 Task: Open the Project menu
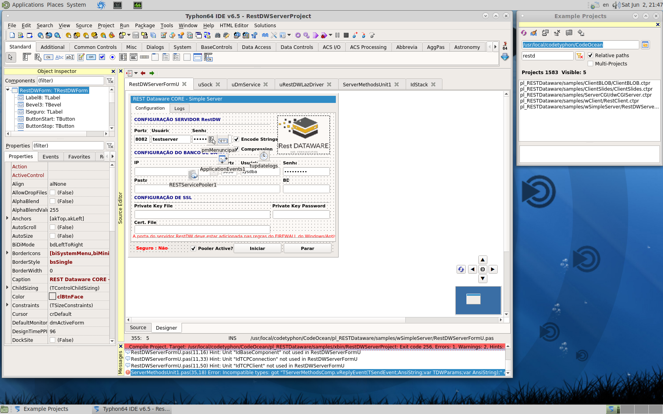coord(106,26)
